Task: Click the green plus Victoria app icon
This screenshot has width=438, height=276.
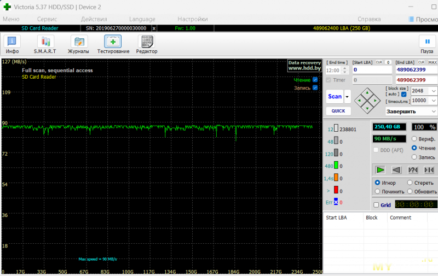Action: [7, 7]
